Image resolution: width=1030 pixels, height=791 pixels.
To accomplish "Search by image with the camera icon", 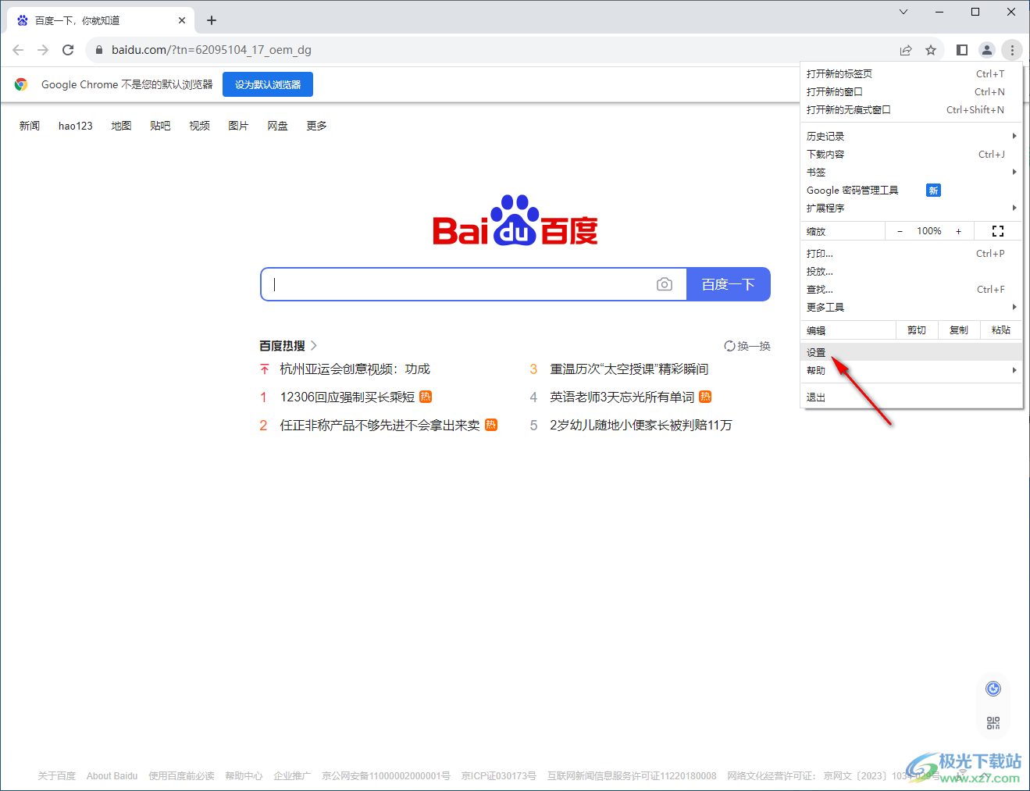I will [x=665, y=284].
